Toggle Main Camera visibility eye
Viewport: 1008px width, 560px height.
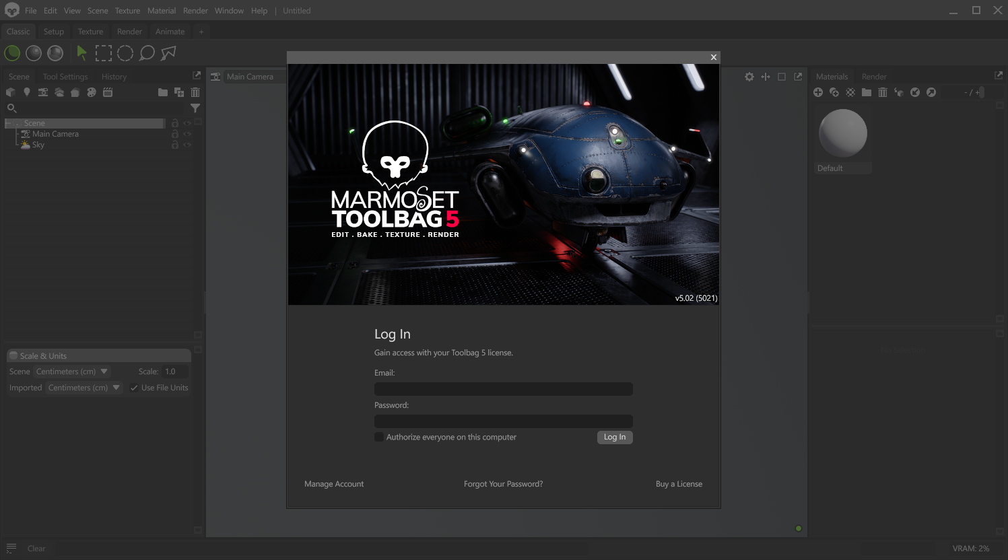coord(187,134)
